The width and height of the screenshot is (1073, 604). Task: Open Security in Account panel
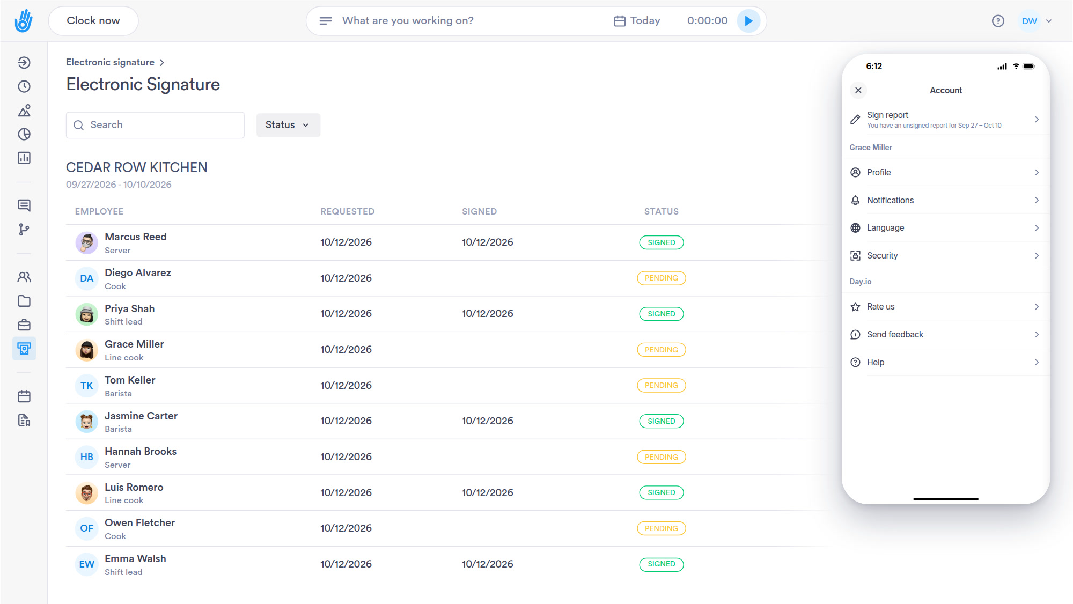(945, 256)
